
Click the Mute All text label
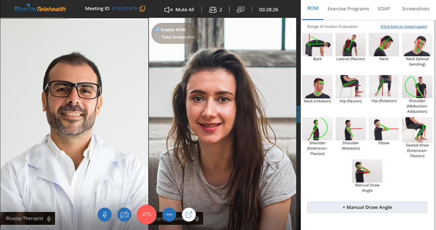point(185,10)
